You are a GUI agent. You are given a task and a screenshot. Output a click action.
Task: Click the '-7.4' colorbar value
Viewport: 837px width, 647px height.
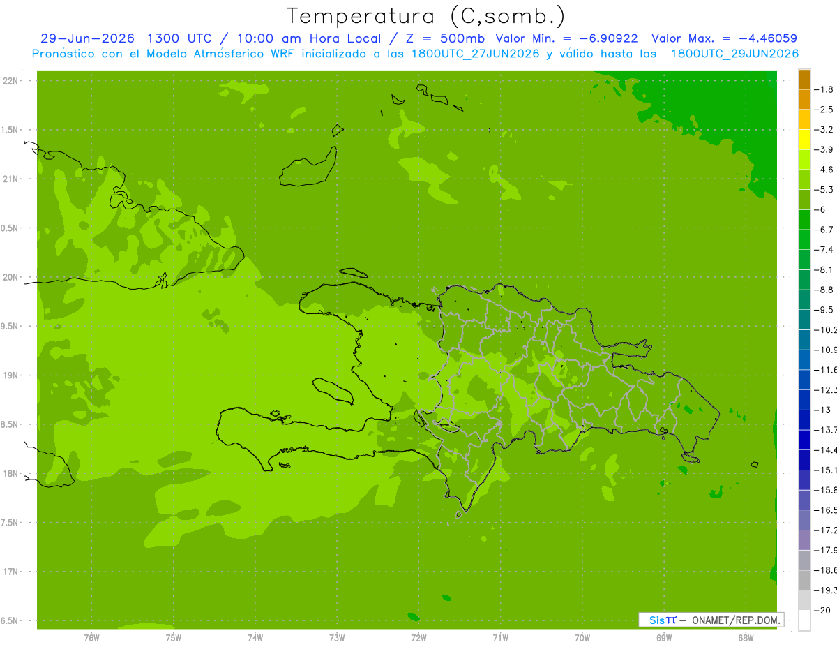(824, 249)
